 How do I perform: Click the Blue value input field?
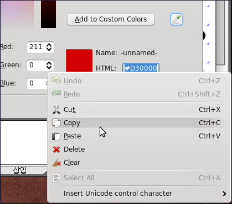pyautogui.click(x=37, y=84)
